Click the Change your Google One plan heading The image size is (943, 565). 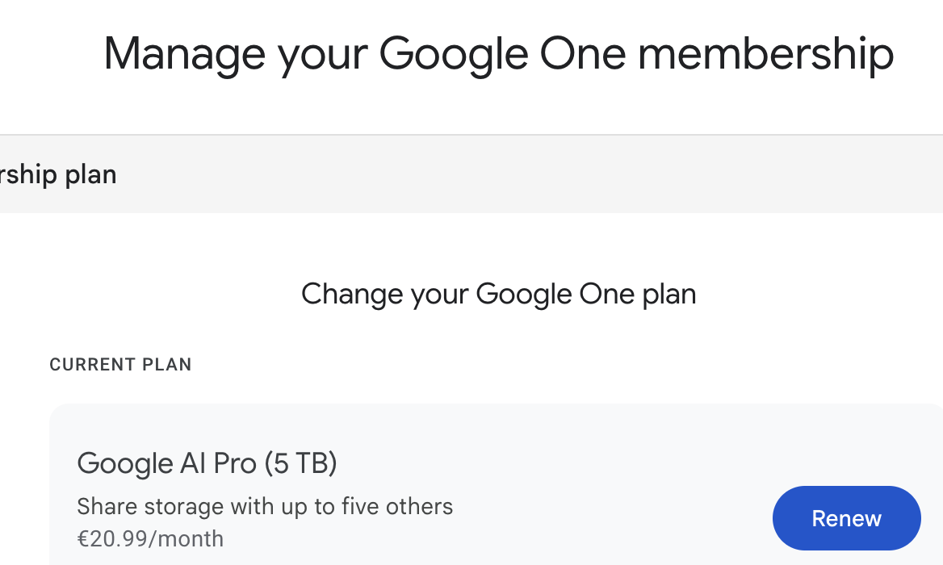pyautogui.click(x=498, y=294)
